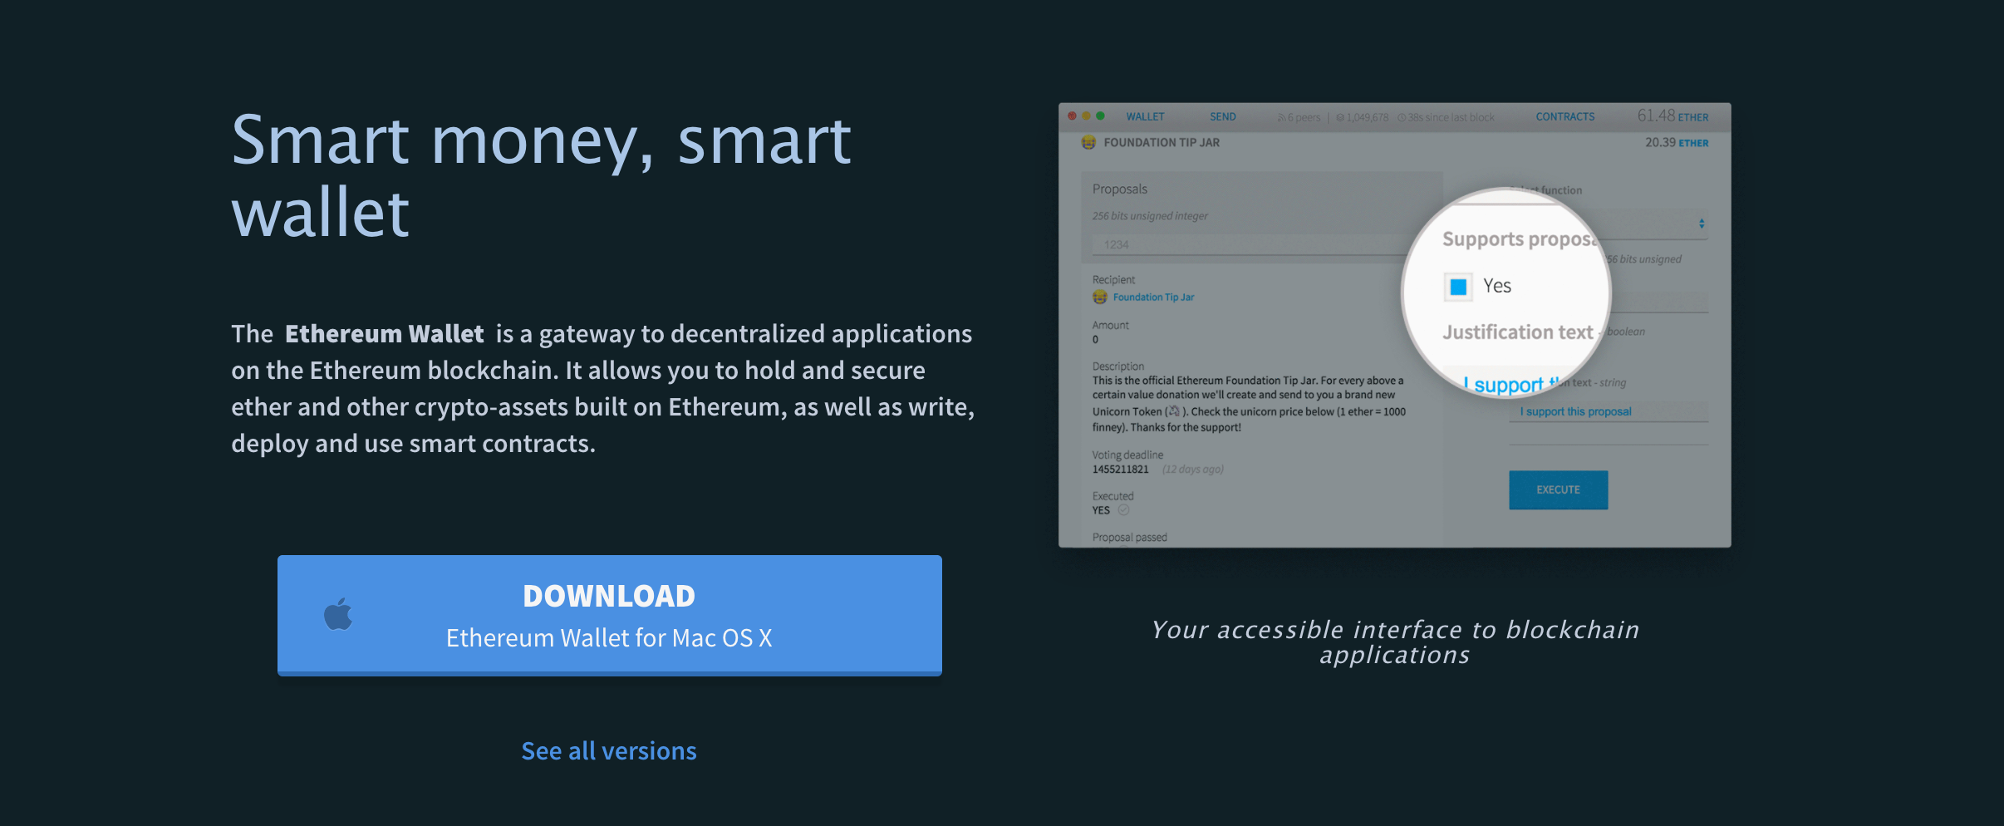Image resolution: width=2004 pixels, height=826 pixels.
Task: Click the voting deadline value 1455211821
Action: pos(1120,470)
